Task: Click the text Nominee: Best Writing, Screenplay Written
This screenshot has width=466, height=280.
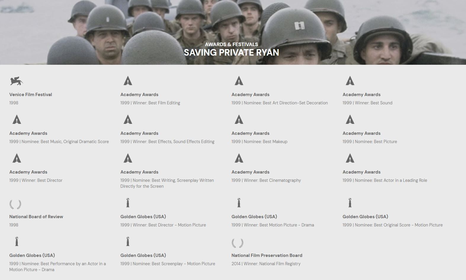Action: click(x=173, y=180)
